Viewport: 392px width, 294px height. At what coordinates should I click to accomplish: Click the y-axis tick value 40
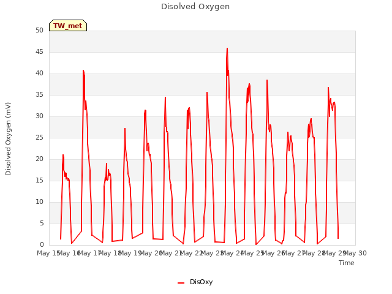tap(39, 73)
